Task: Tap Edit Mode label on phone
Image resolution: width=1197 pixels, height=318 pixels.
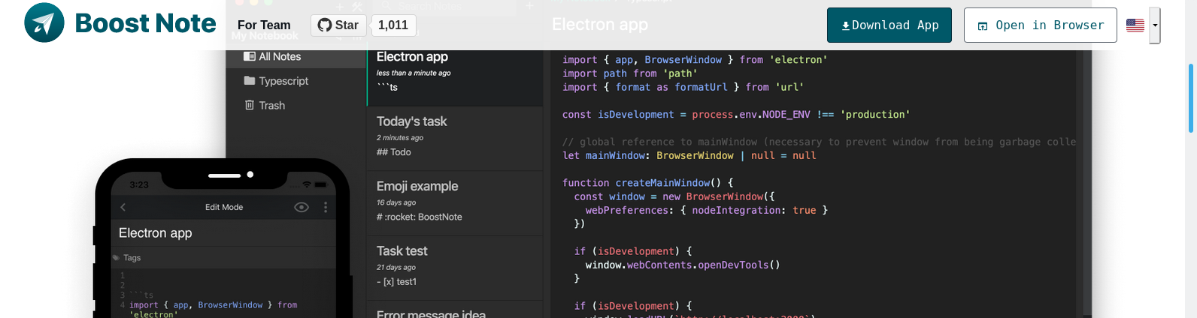Action: (x=224, y=207)
